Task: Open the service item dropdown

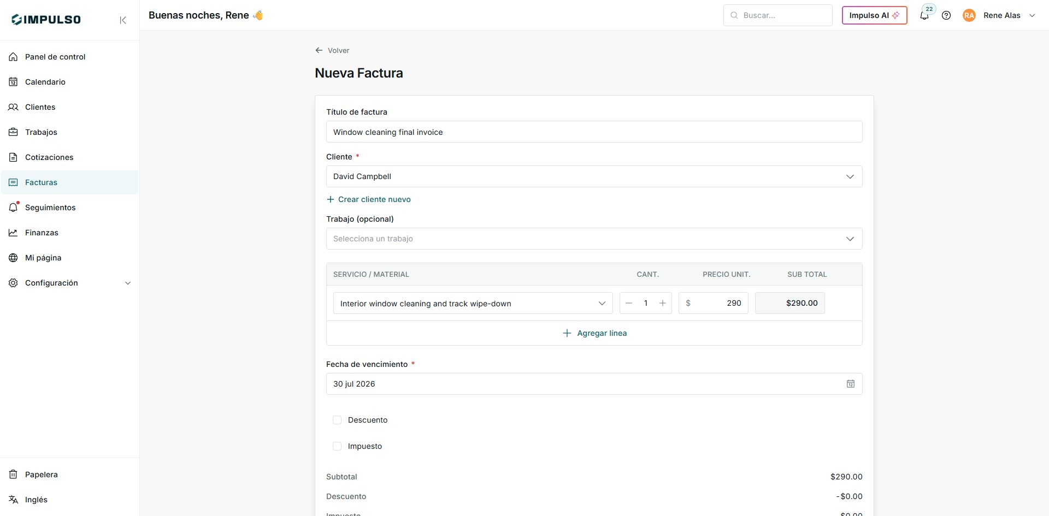Action: [x=473, y=303]
